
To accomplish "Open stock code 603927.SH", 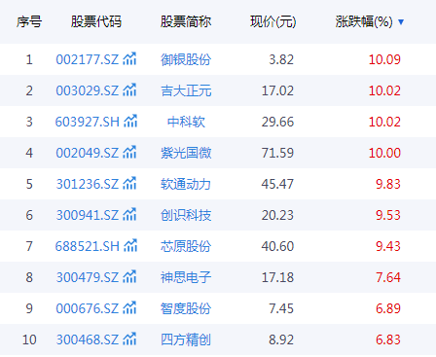I will point(88,122).
